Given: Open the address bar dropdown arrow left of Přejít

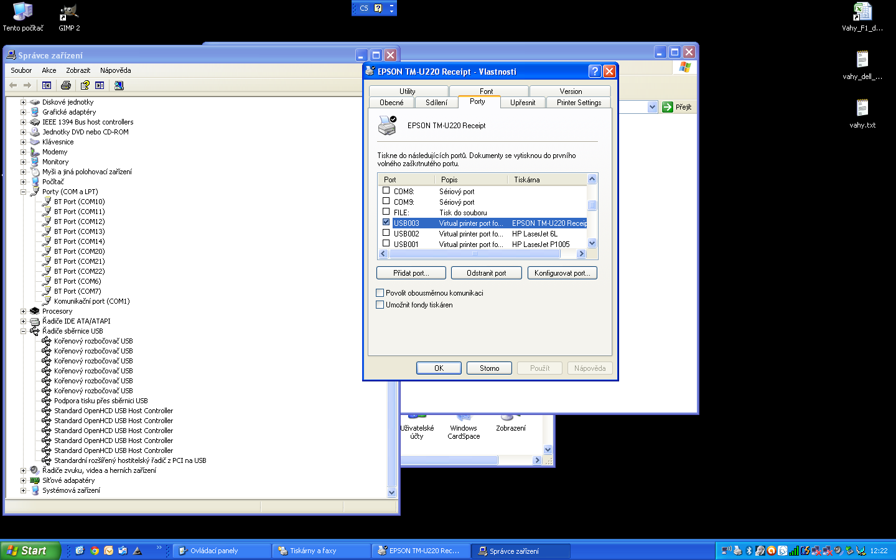Looking at the screenshot, I should [x=652, y=107].
